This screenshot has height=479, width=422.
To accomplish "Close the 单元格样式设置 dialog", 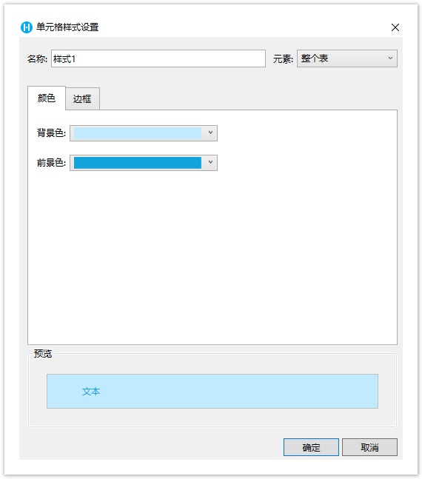I will coord(395,27).
